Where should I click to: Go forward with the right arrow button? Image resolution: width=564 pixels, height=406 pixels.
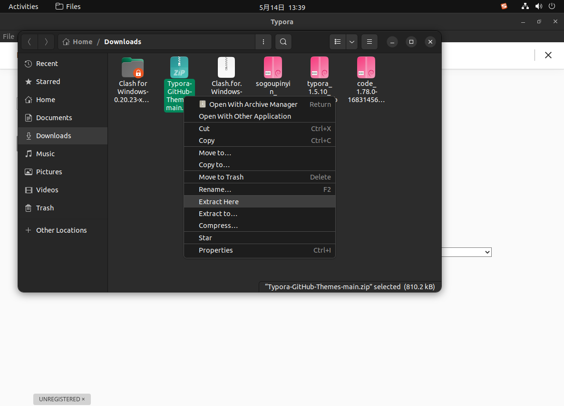[x=46, y=42]
